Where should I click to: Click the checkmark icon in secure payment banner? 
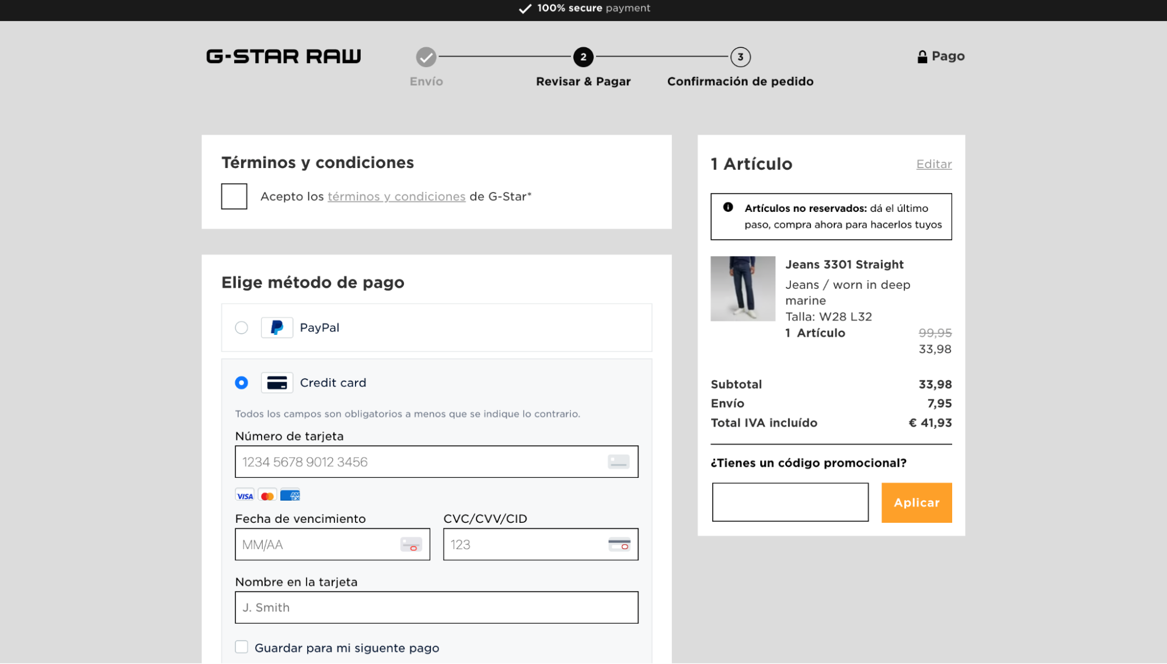click(525, 8)
